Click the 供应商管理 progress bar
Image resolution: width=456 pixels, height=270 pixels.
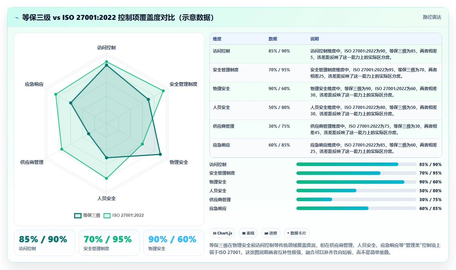pyautogui.click(x=356, y=199)
